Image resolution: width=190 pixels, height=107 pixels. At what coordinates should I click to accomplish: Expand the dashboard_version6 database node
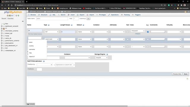coord(2,26)
